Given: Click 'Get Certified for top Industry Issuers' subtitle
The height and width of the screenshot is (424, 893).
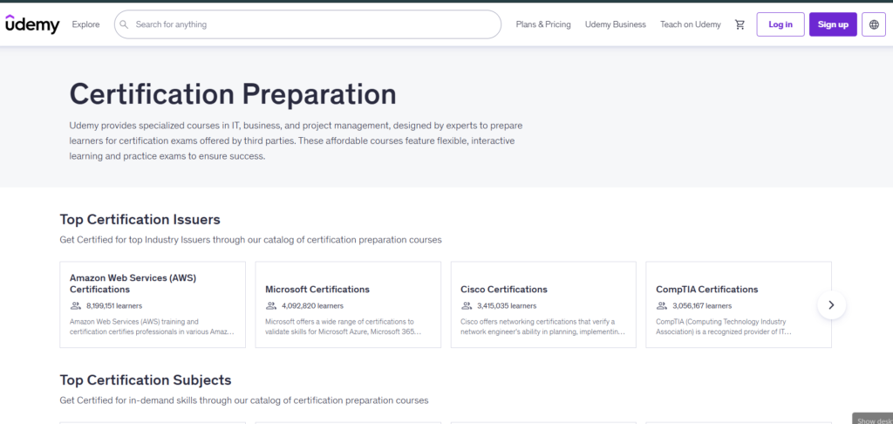Looking at the screenshot, I should point(250,240).
